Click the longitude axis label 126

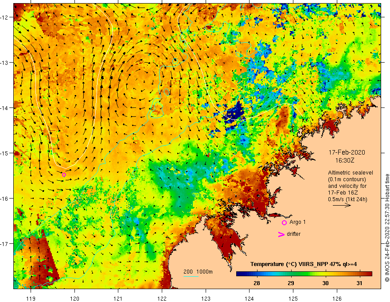pyautogui.click(x=337, y=298)
